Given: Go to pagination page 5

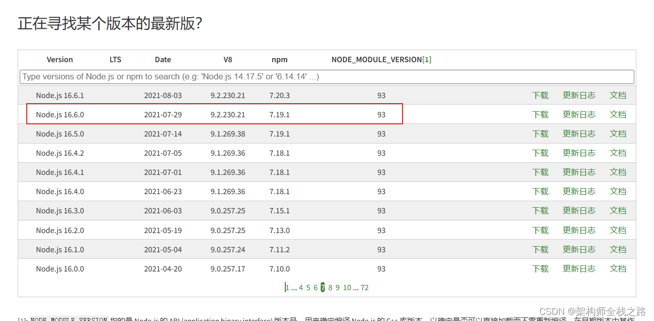Looking at the screenshot, I should 308,288.
